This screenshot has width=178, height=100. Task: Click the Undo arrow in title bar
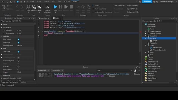(24, 2)
